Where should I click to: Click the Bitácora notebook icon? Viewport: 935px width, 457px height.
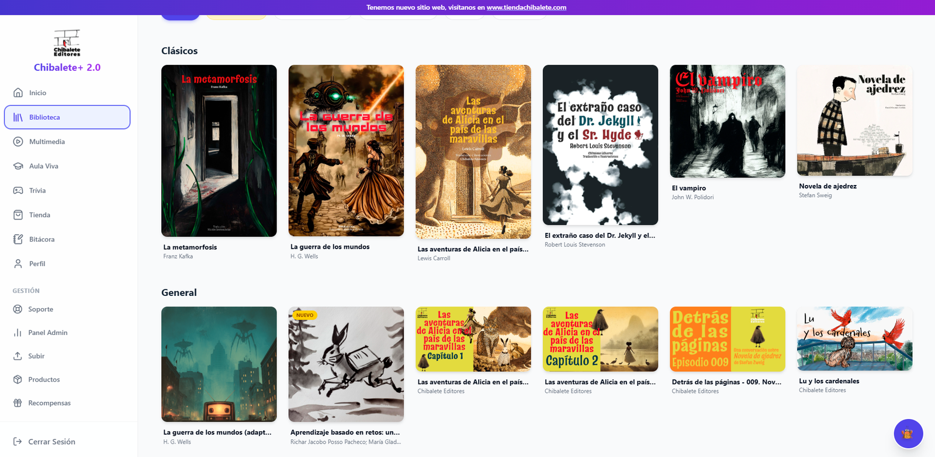pyautogui.click(x=18, y=239)
